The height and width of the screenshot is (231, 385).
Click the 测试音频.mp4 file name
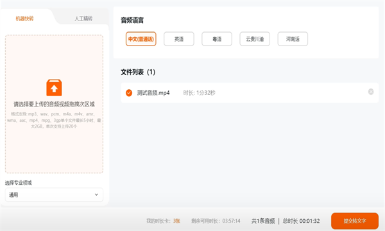point(153,93)
